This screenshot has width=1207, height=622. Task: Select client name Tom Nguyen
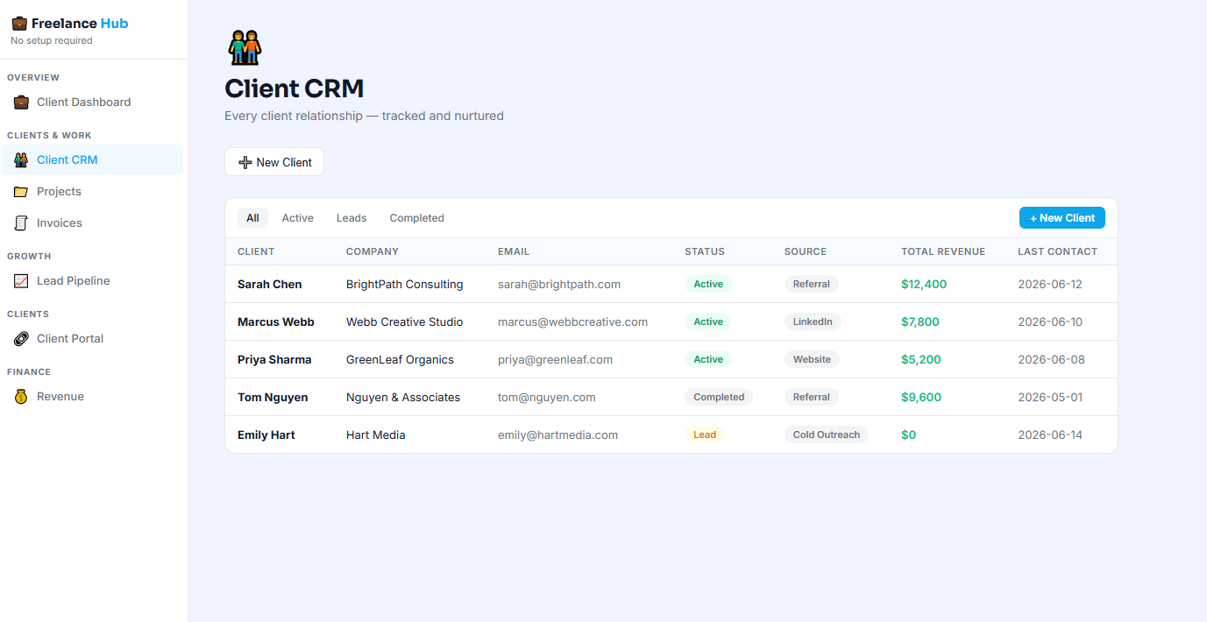pyautogui.click(x=273, y=397)
